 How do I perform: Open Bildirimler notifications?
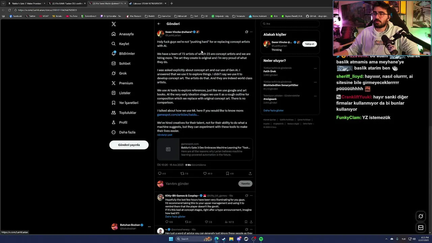pos(124,54)
